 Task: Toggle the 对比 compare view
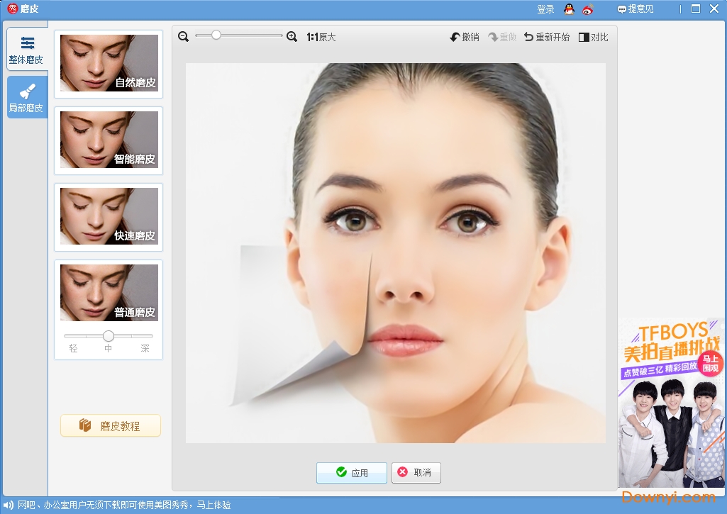tap(593, 37)
